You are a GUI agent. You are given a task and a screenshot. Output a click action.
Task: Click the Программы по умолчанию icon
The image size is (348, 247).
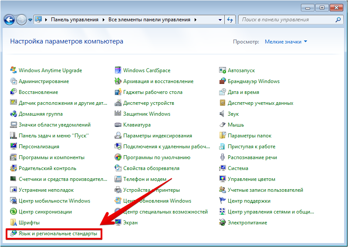pyautogui.click(x=118, y=157)
